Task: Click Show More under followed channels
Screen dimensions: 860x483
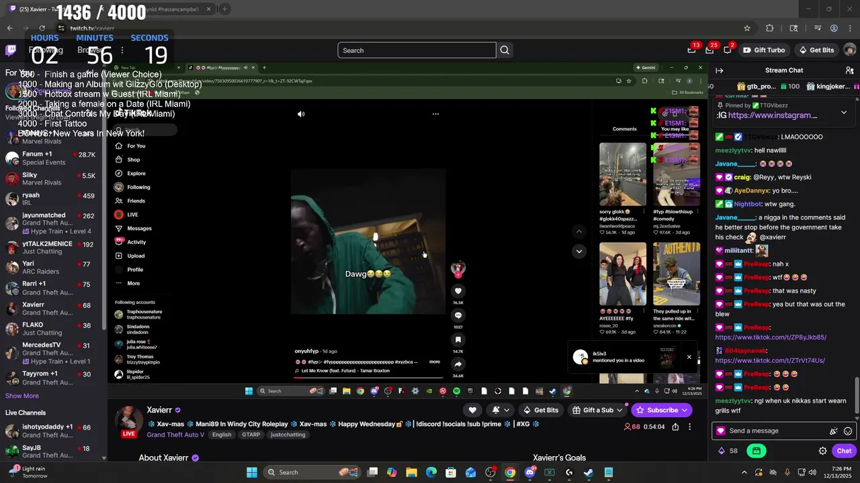Action: coord(22,396)
